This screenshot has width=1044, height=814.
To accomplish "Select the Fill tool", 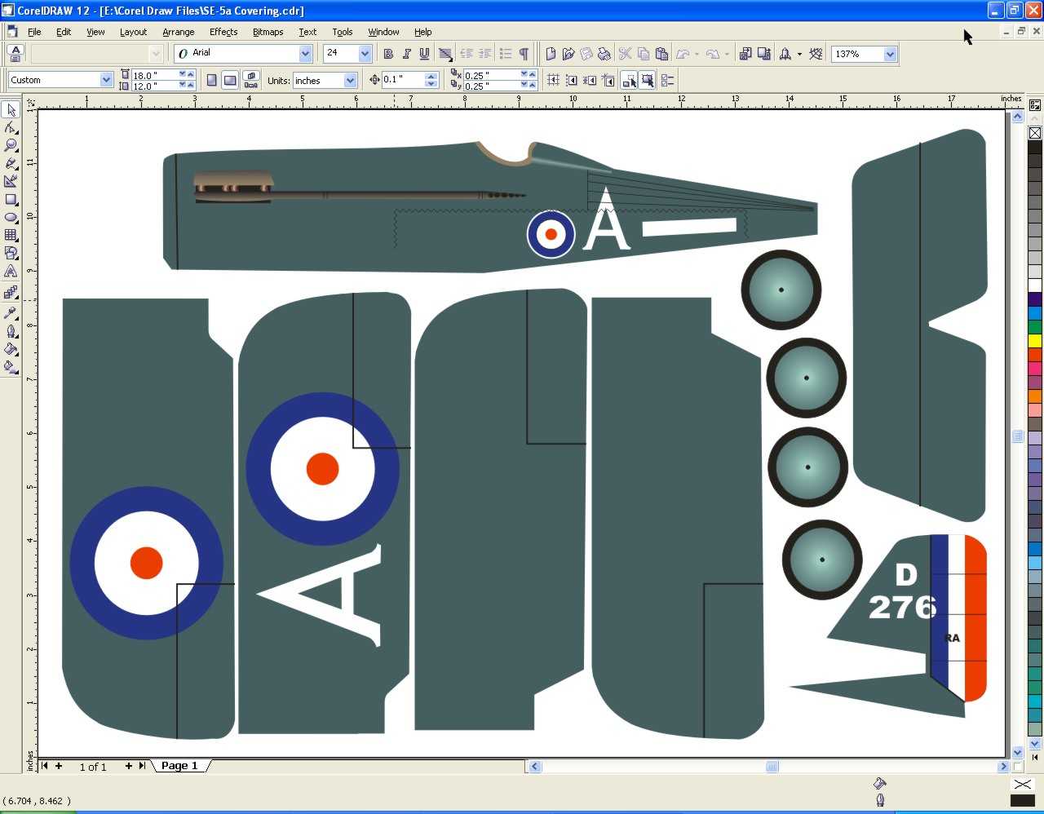I will pos(11,348).
